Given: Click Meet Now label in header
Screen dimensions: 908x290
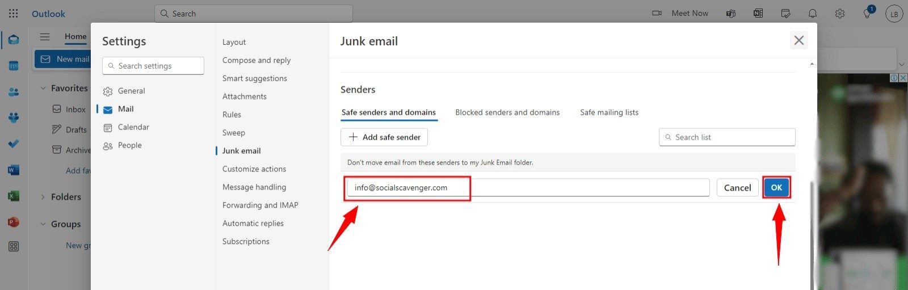Looking at the screenshot, I should tap(690, 13).
